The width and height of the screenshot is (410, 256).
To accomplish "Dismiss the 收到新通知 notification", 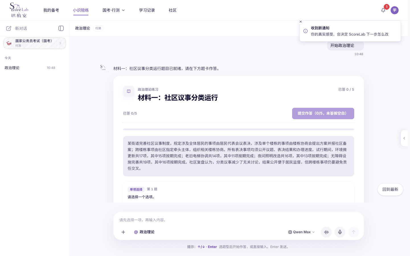I will coord(301,22).
